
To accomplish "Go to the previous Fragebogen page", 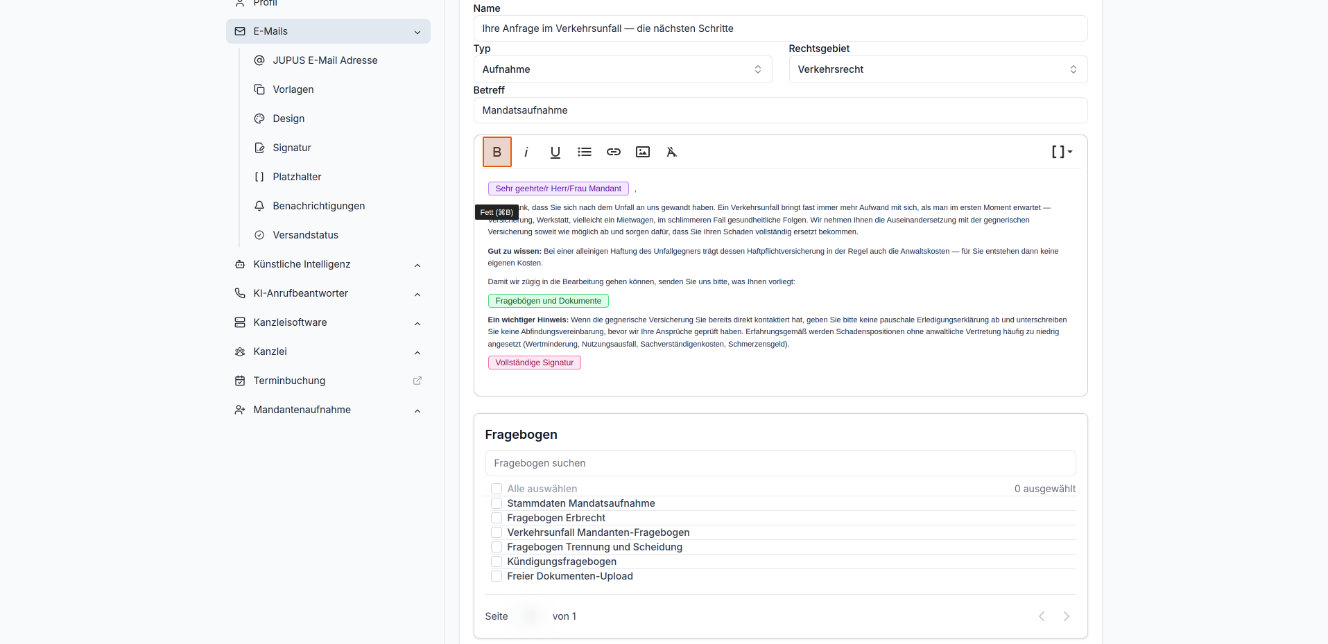I will click(1042, 616).
